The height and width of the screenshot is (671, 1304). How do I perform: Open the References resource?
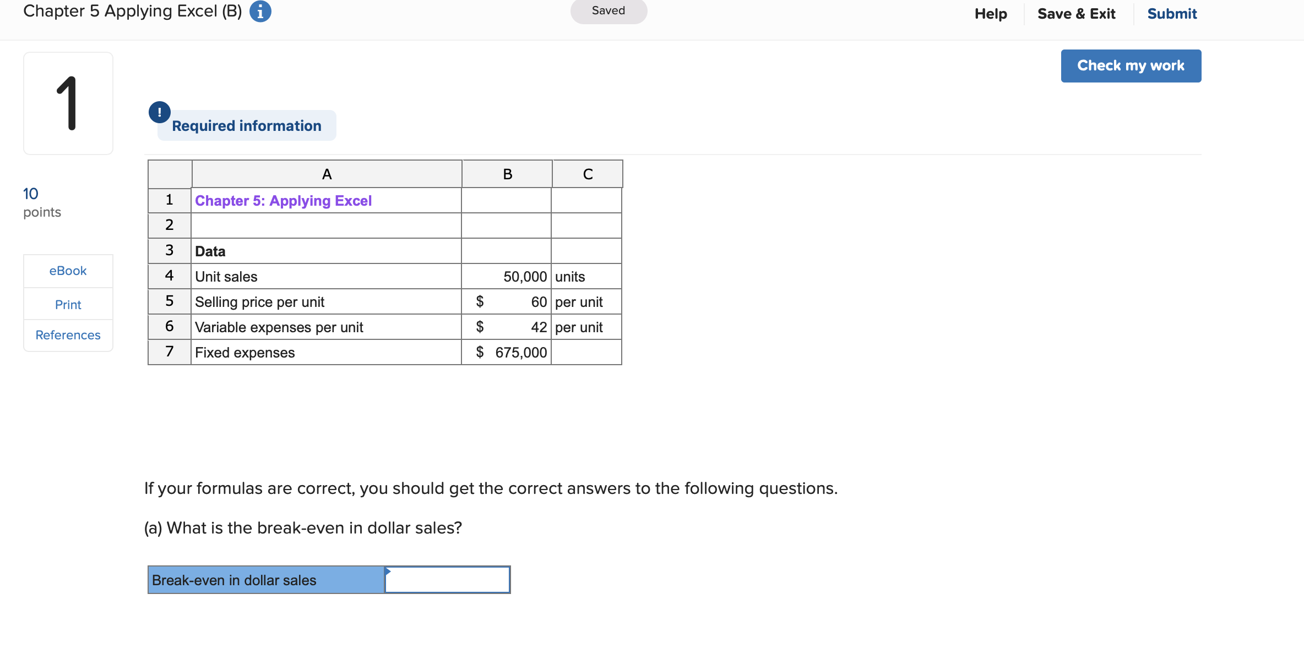click(x=68, y=334)
